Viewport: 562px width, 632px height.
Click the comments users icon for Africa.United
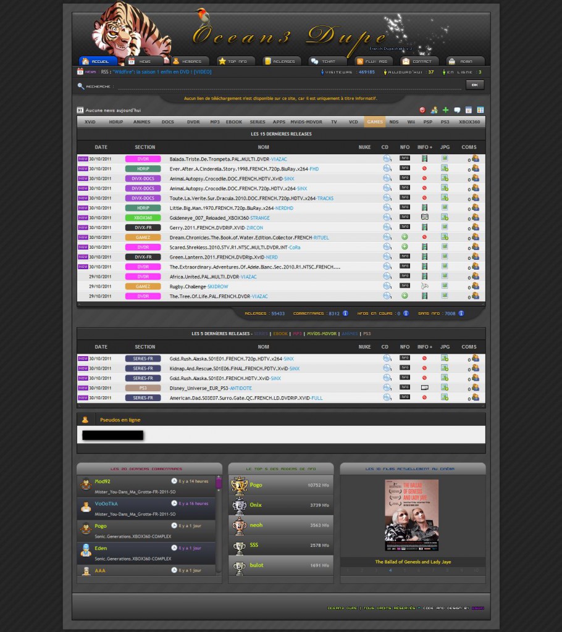[476, 276]
